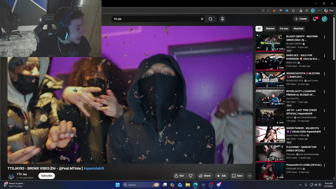Open Microsoft Edge from the taskbar
Viewport: 336px width, 189px height.
click(x=195, y=185)
